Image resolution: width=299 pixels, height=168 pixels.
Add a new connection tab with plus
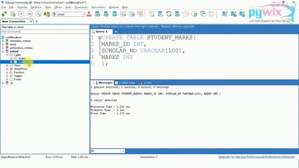[36, 21]
